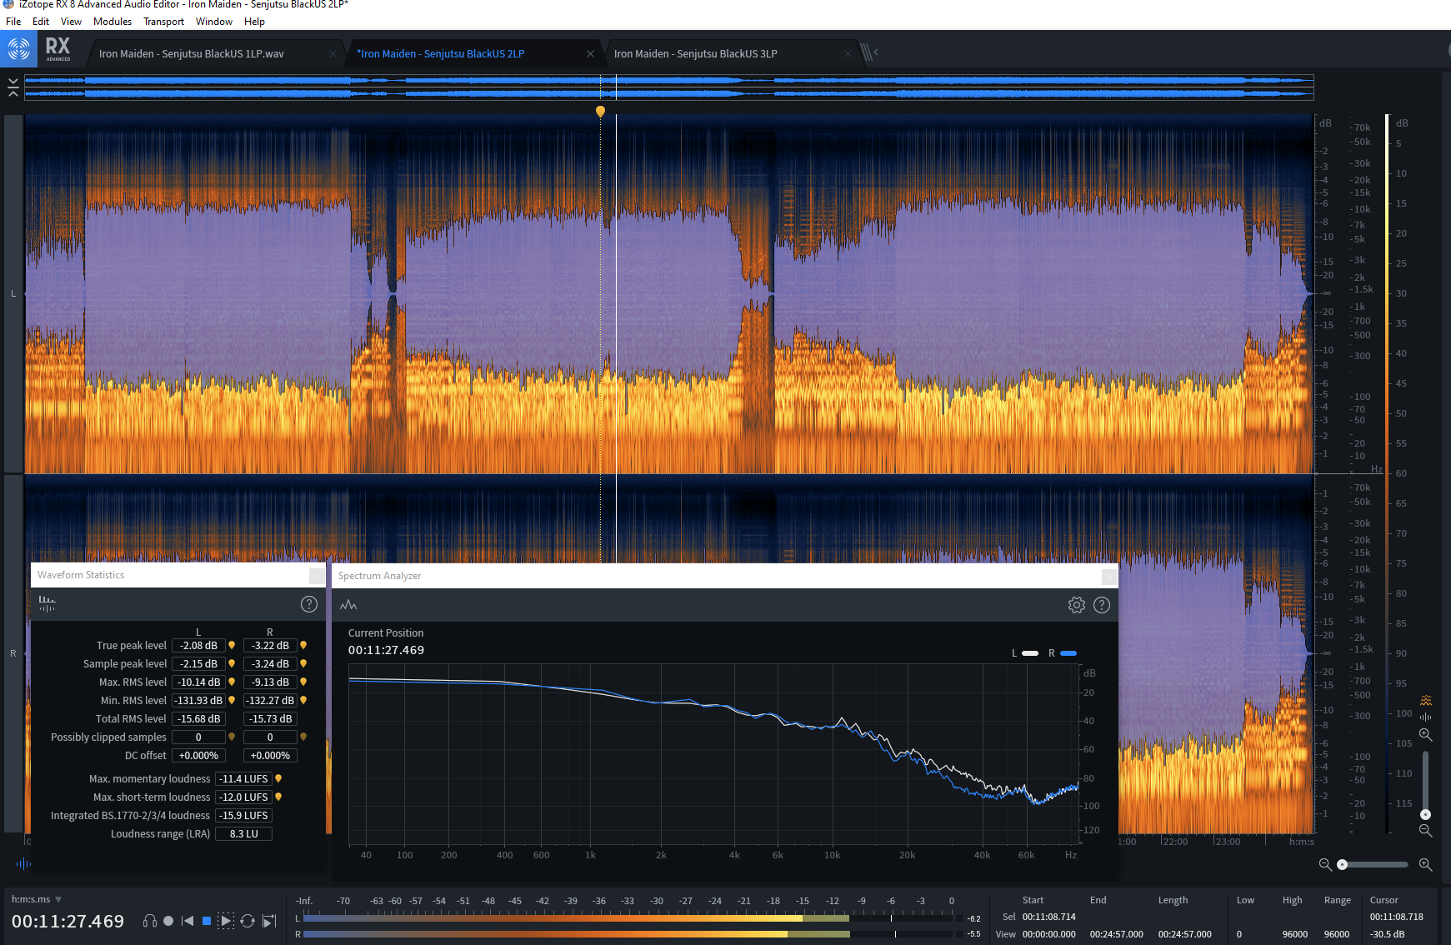Close the Senjutsu BlackUS 2LP tab

(590, 53)
